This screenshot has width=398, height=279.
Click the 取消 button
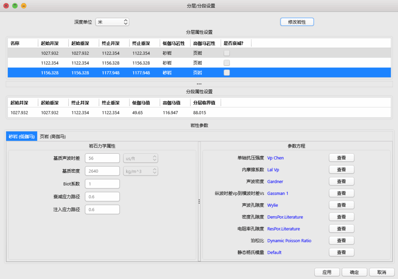(x=382, y=272)
